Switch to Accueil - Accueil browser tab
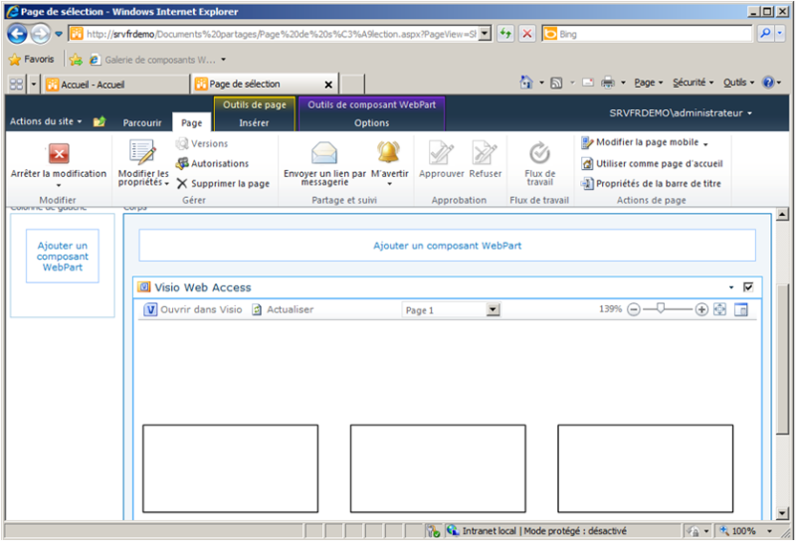The height and width of the screenshot is (541, 796). pos(115,85)
